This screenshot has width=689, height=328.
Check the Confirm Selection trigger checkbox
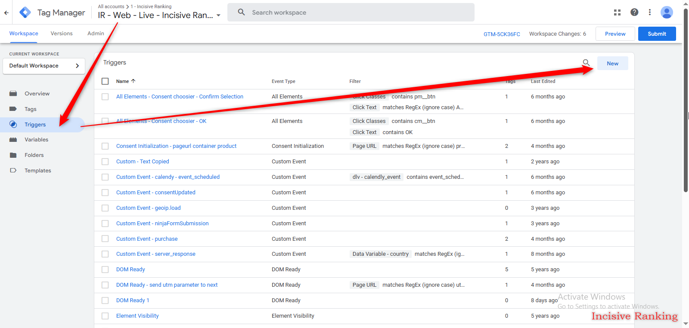(105, 97)
